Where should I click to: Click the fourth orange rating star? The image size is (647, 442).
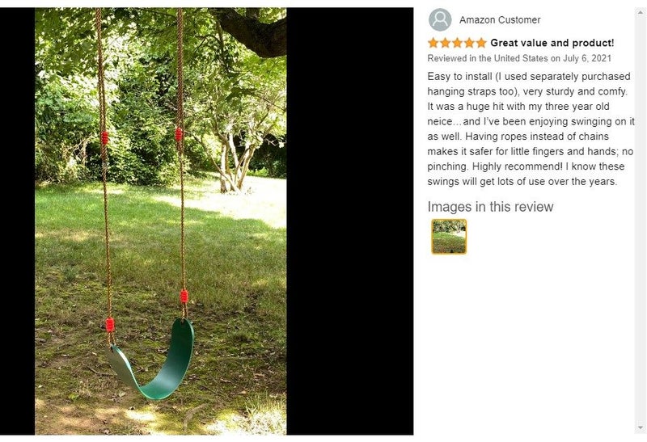469,43
